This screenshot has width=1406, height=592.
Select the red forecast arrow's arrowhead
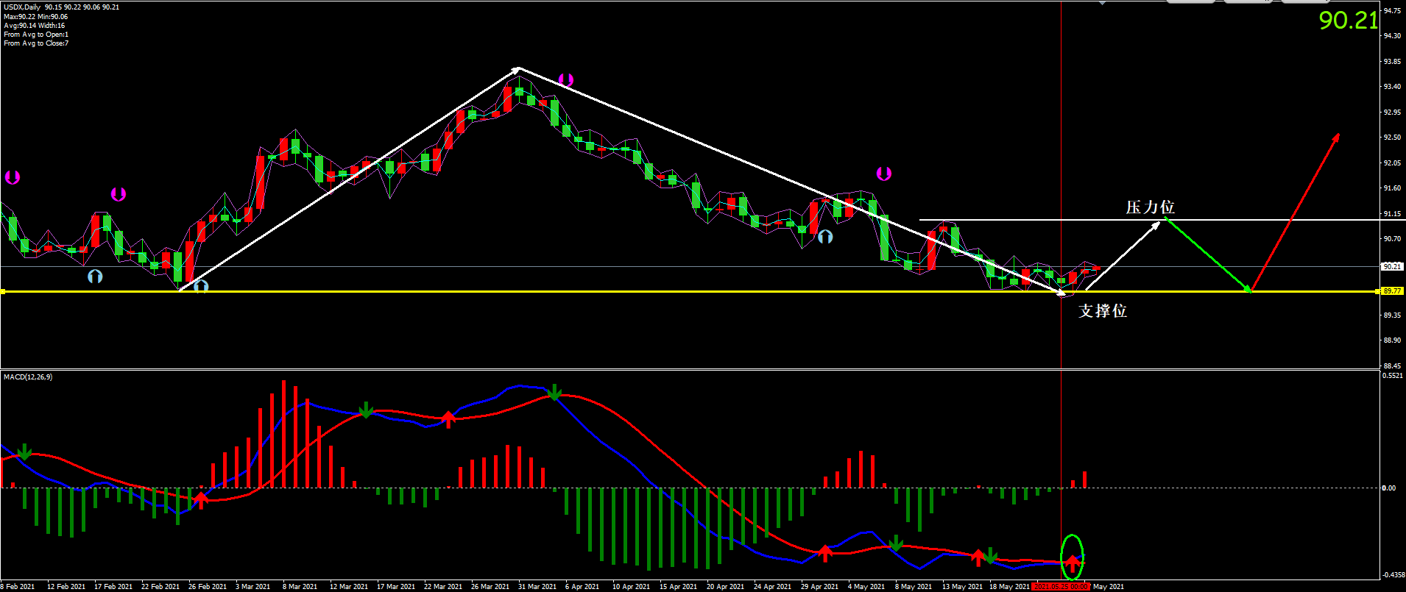point(1336,137)
